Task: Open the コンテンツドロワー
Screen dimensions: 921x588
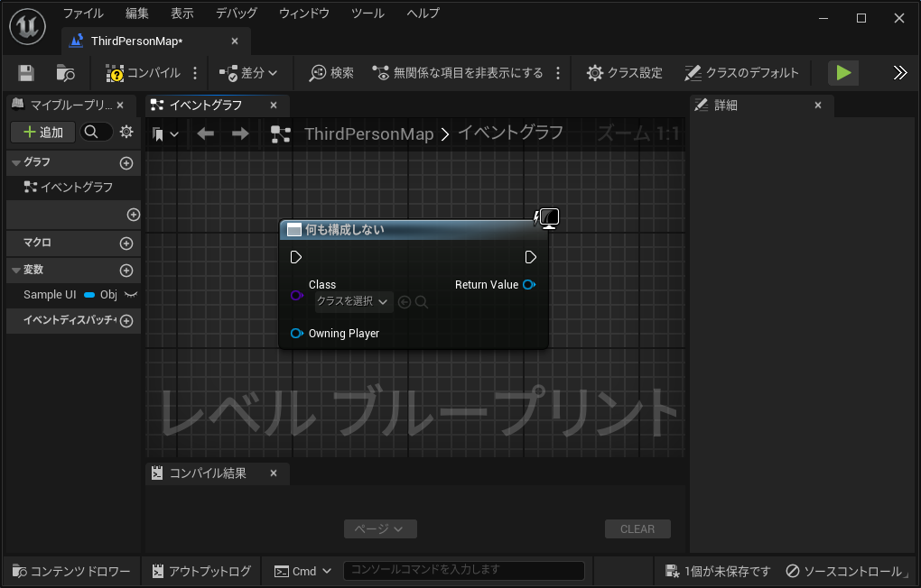Action: 71,571
